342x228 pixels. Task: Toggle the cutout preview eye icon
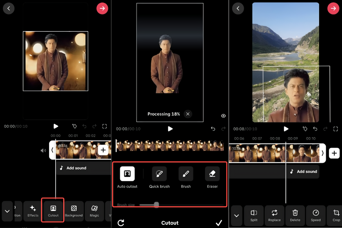coord(223,116)
